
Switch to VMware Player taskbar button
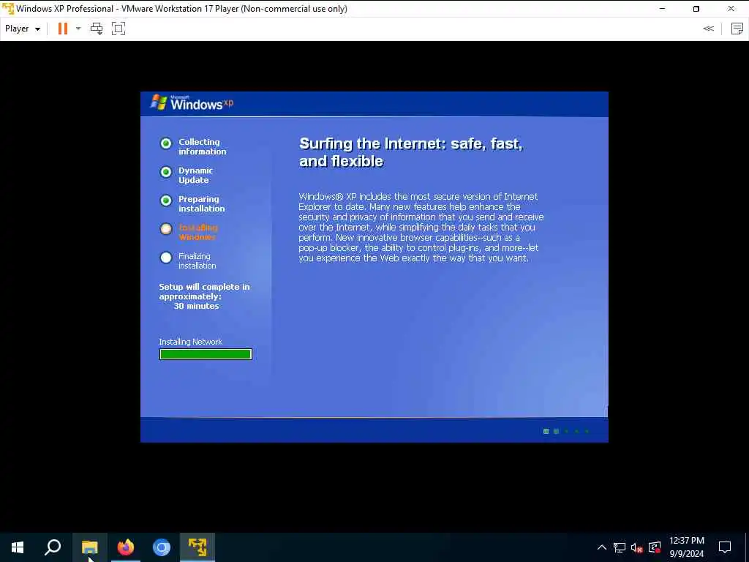click(197, 547)
